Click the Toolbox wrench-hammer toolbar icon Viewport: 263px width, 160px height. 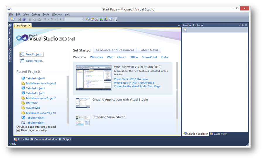point(97,19)
